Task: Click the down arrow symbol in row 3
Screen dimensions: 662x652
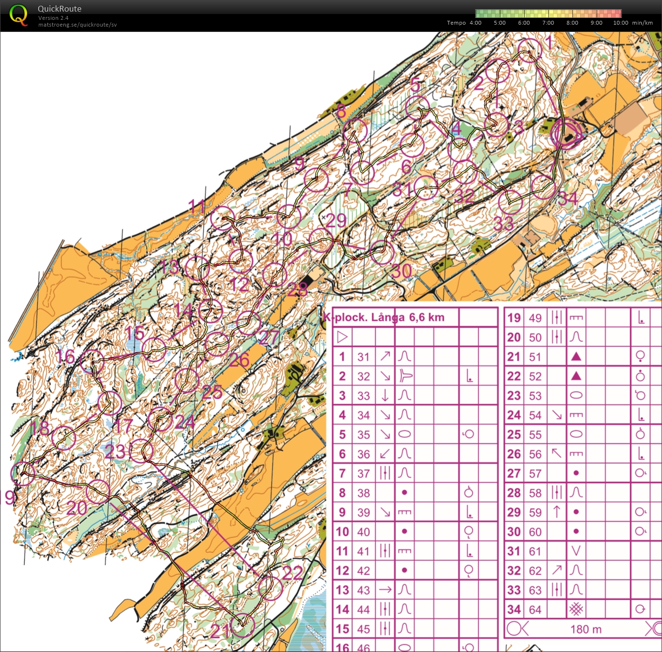Action: tap(385, 395)
